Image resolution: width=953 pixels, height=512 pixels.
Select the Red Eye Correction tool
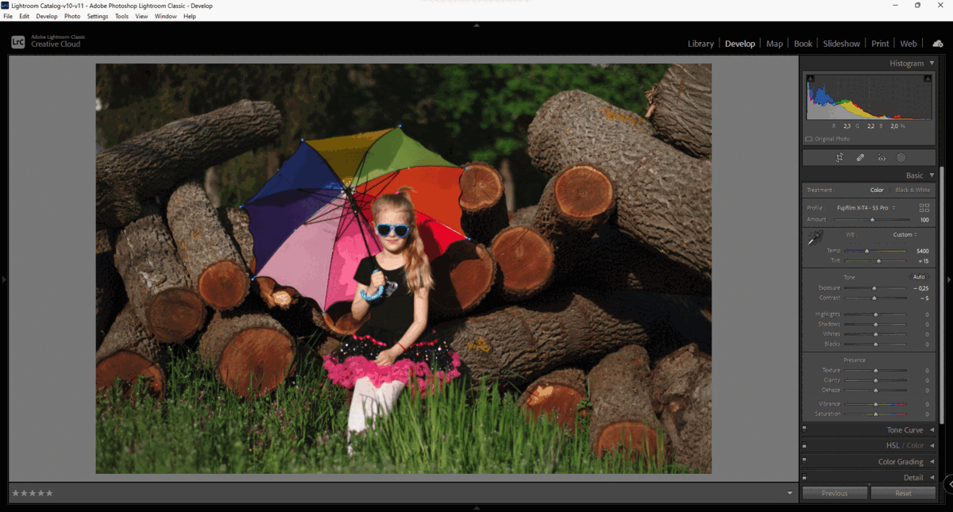(882, 158)
